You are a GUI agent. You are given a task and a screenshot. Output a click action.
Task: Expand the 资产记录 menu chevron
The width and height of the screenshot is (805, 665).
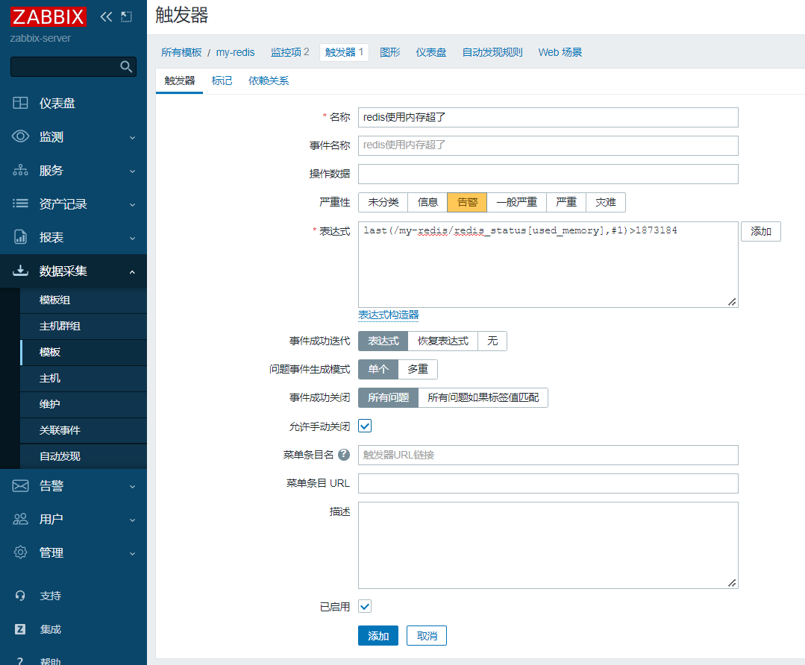pos(133,205)
